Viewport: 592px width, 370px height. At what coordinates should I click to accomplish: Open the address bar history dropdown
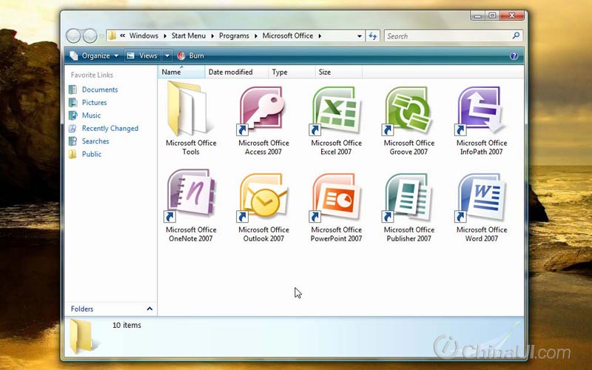(359, 36)
